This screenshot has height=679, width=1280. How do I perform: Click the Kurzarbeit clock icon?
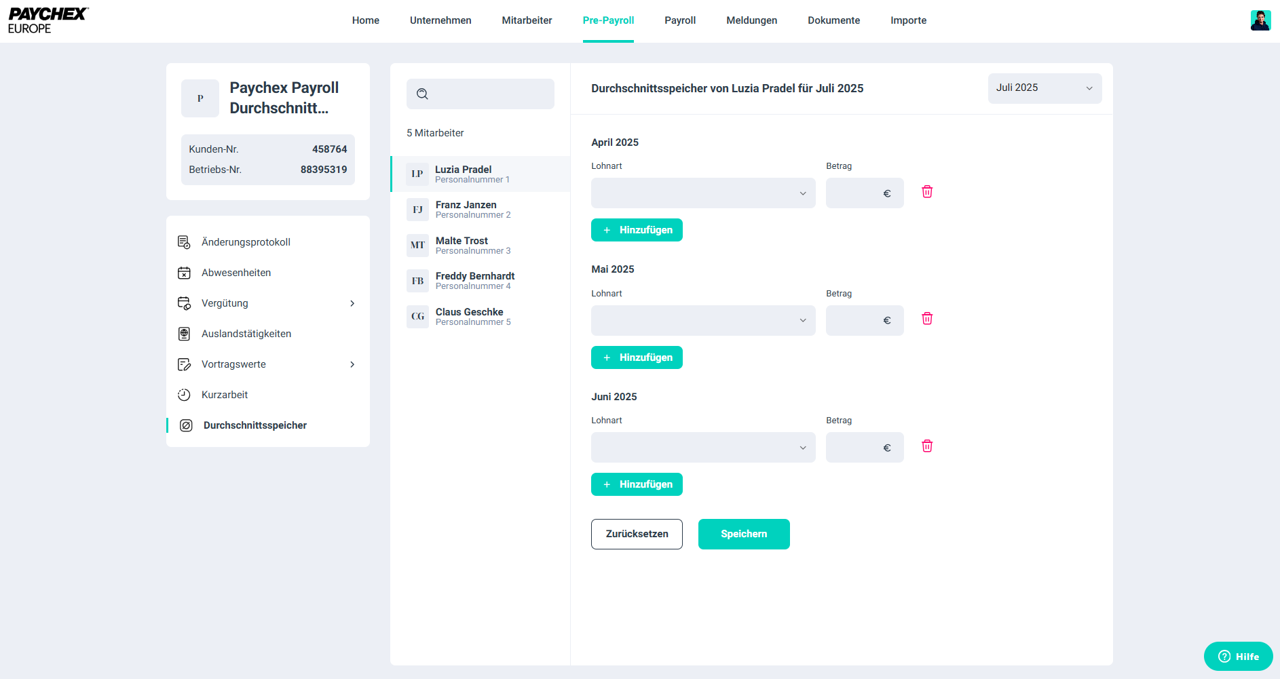coord(184,395)
